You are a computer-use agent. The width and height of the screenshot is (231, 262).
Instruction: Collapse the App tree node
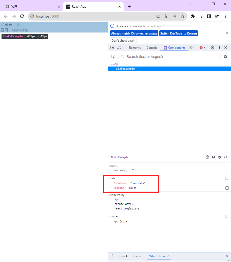click(111, 64)
